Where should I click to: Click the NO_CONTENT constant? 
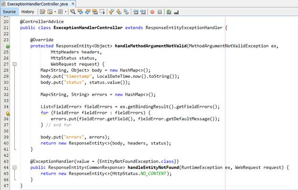(x=153, y=173)
